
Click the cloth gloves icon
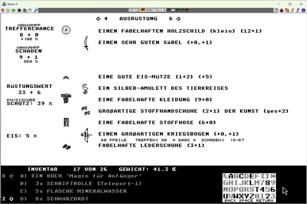click(x=86, y=111)
